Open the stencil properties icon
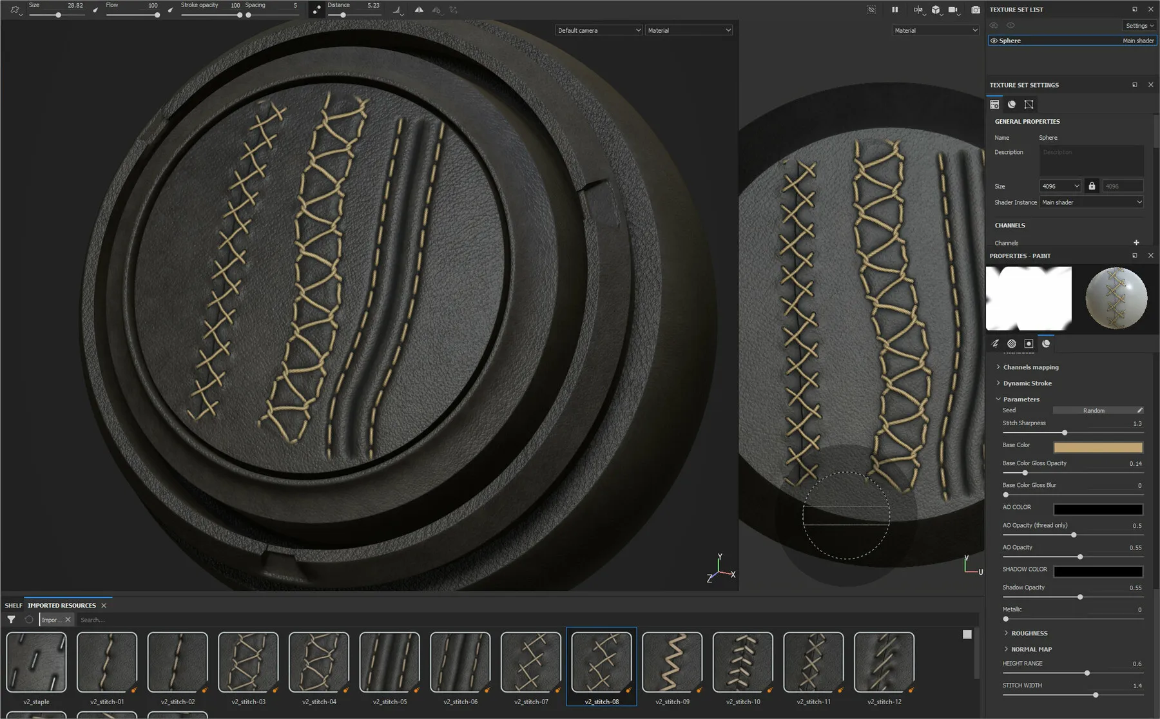1160x719 pixels. [x=1029, y=344]
